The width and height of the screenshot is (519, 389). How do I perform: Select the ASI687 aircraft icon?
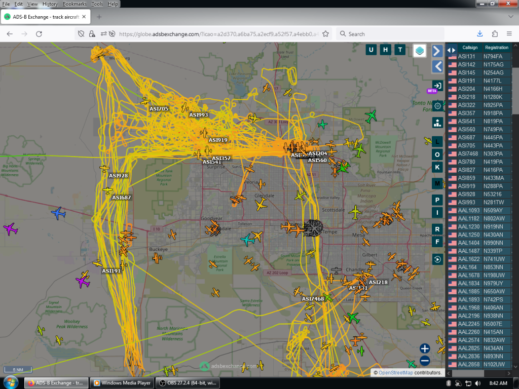(x=107, y=190)
